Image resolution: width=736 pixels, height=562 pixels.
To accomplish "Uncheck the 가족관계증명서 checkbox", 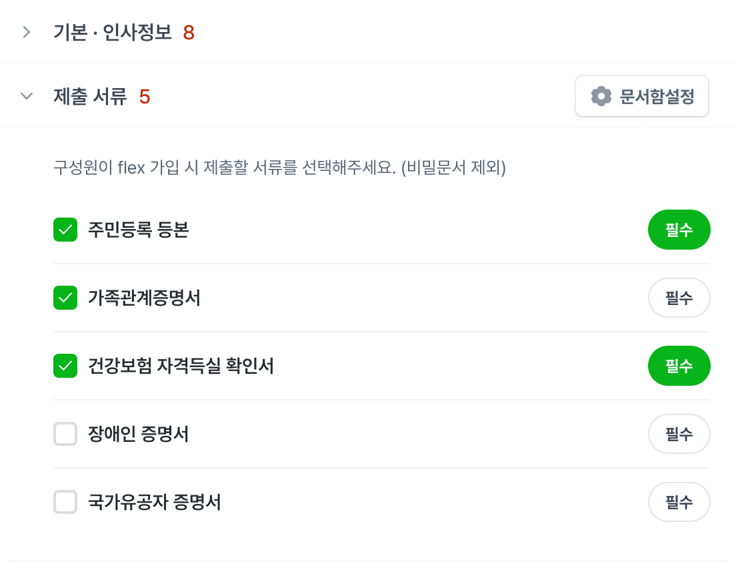I will pyautogui.click(x=65, y=298).
